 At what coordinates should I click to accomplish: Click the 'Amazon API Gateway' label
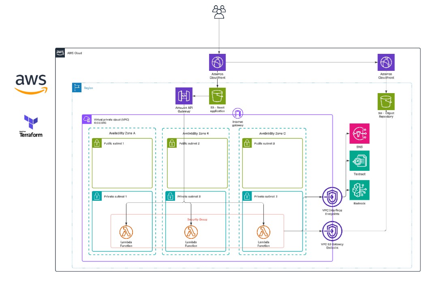tap(184, 109)
